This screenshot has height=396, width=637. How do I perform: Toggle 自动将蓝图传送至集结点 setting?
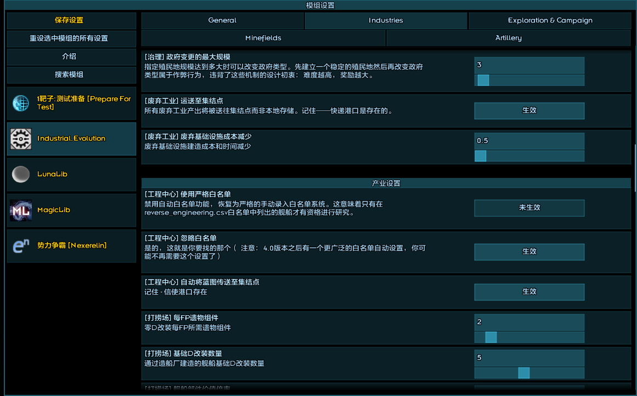tap(529, 292)
